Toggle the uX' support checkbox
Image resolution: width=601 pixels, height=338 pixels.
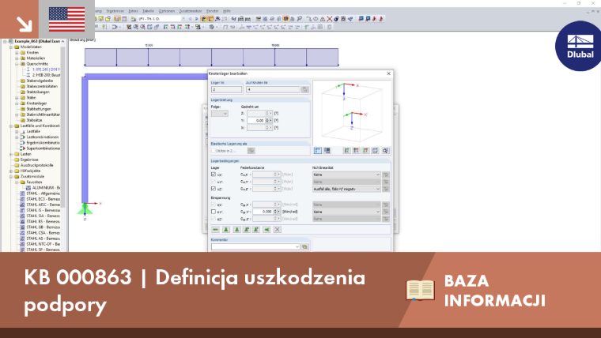214,175
